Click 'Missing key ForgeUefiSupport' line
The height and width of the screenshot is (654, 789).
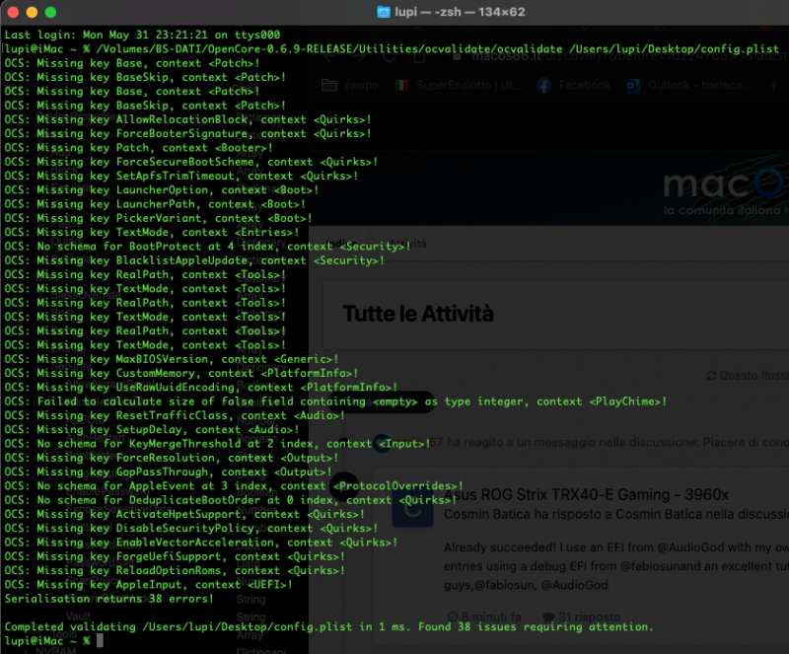coord(175,556)
